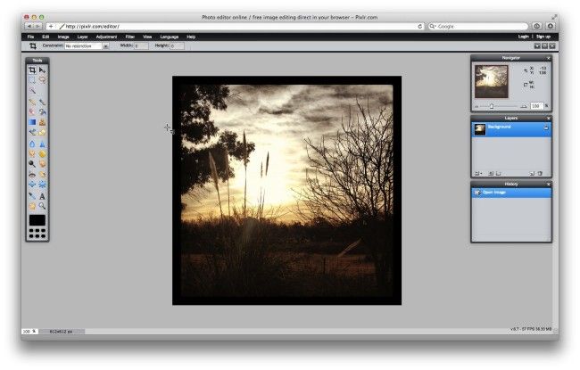Toggle layer settings in Layers panel
Viewport: 580px width, 370px height.
click(x=477, y=173)
